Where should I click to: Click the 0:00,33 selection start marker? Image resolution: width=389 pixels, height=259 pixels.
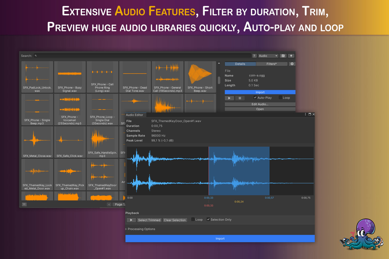(x=209, y=198)
